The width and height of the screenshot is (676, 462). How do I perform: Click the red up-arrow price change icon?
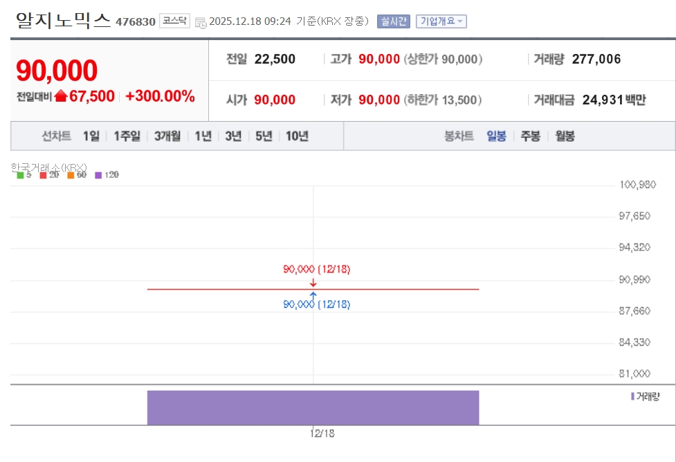tap(61, 96)
